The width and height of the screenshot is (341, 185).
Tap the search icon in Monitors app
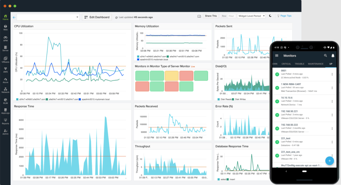coord(325,56)
